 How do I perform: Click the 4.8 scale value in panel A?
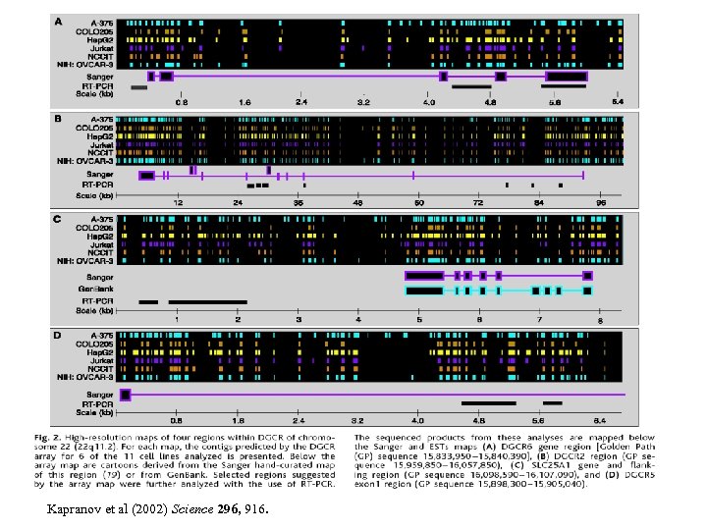point(491,102)
